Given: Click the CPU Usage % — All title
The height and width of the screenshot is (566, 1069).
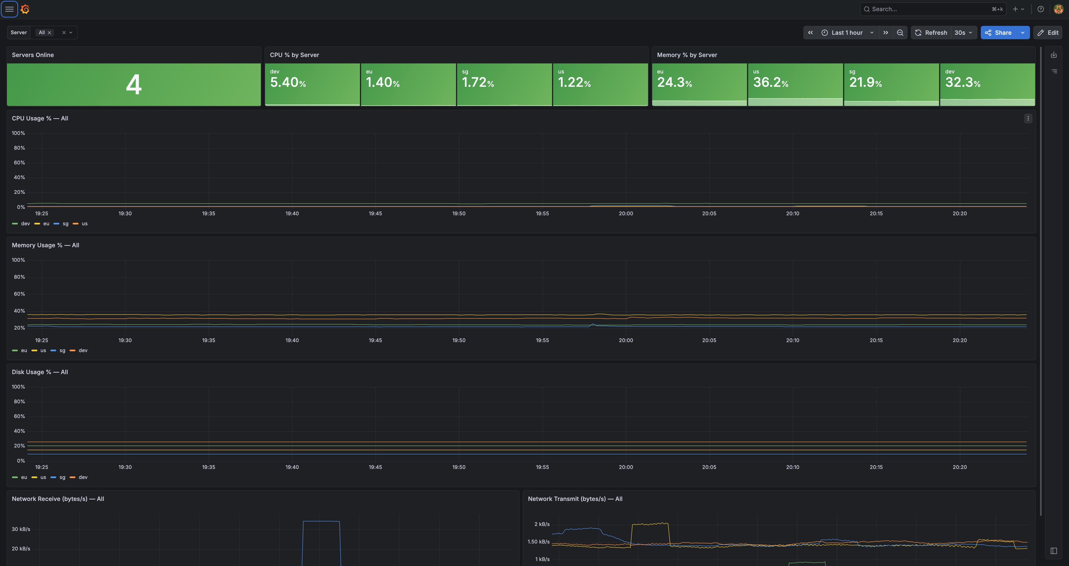Looking at the screenshot, I should [x=40, y=118].
